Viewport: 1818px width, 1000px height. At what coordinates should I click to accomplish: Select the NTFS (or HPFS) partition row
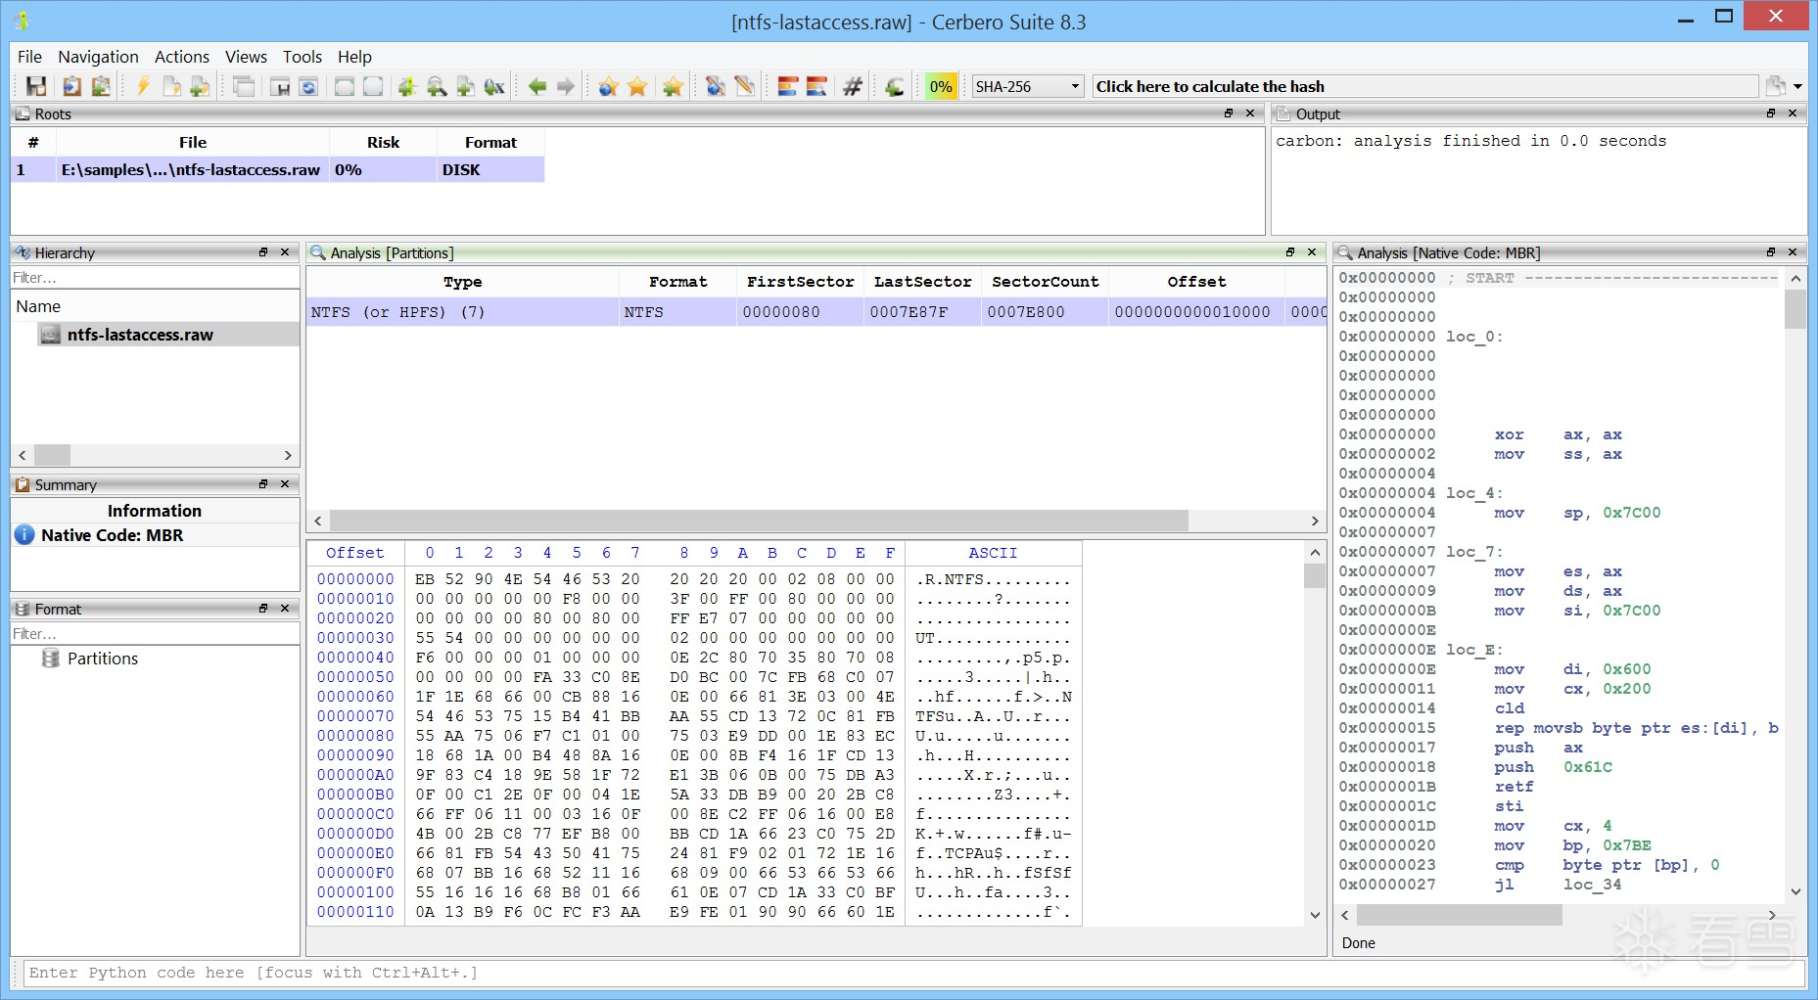click(x=816, y=312)
